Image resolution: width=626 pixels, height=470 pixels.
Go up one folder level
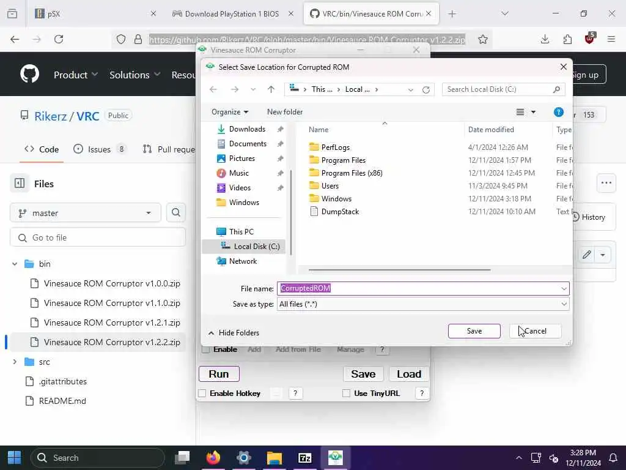271,89
